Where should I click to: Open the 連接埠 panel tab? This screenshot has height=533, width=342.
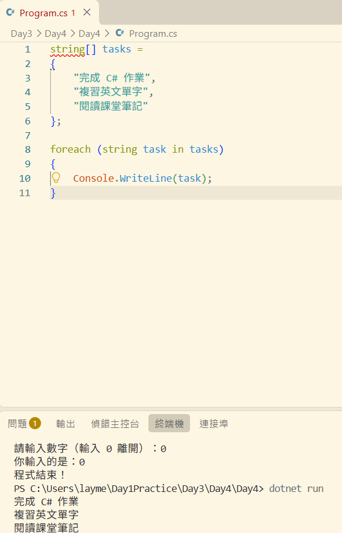214,424
